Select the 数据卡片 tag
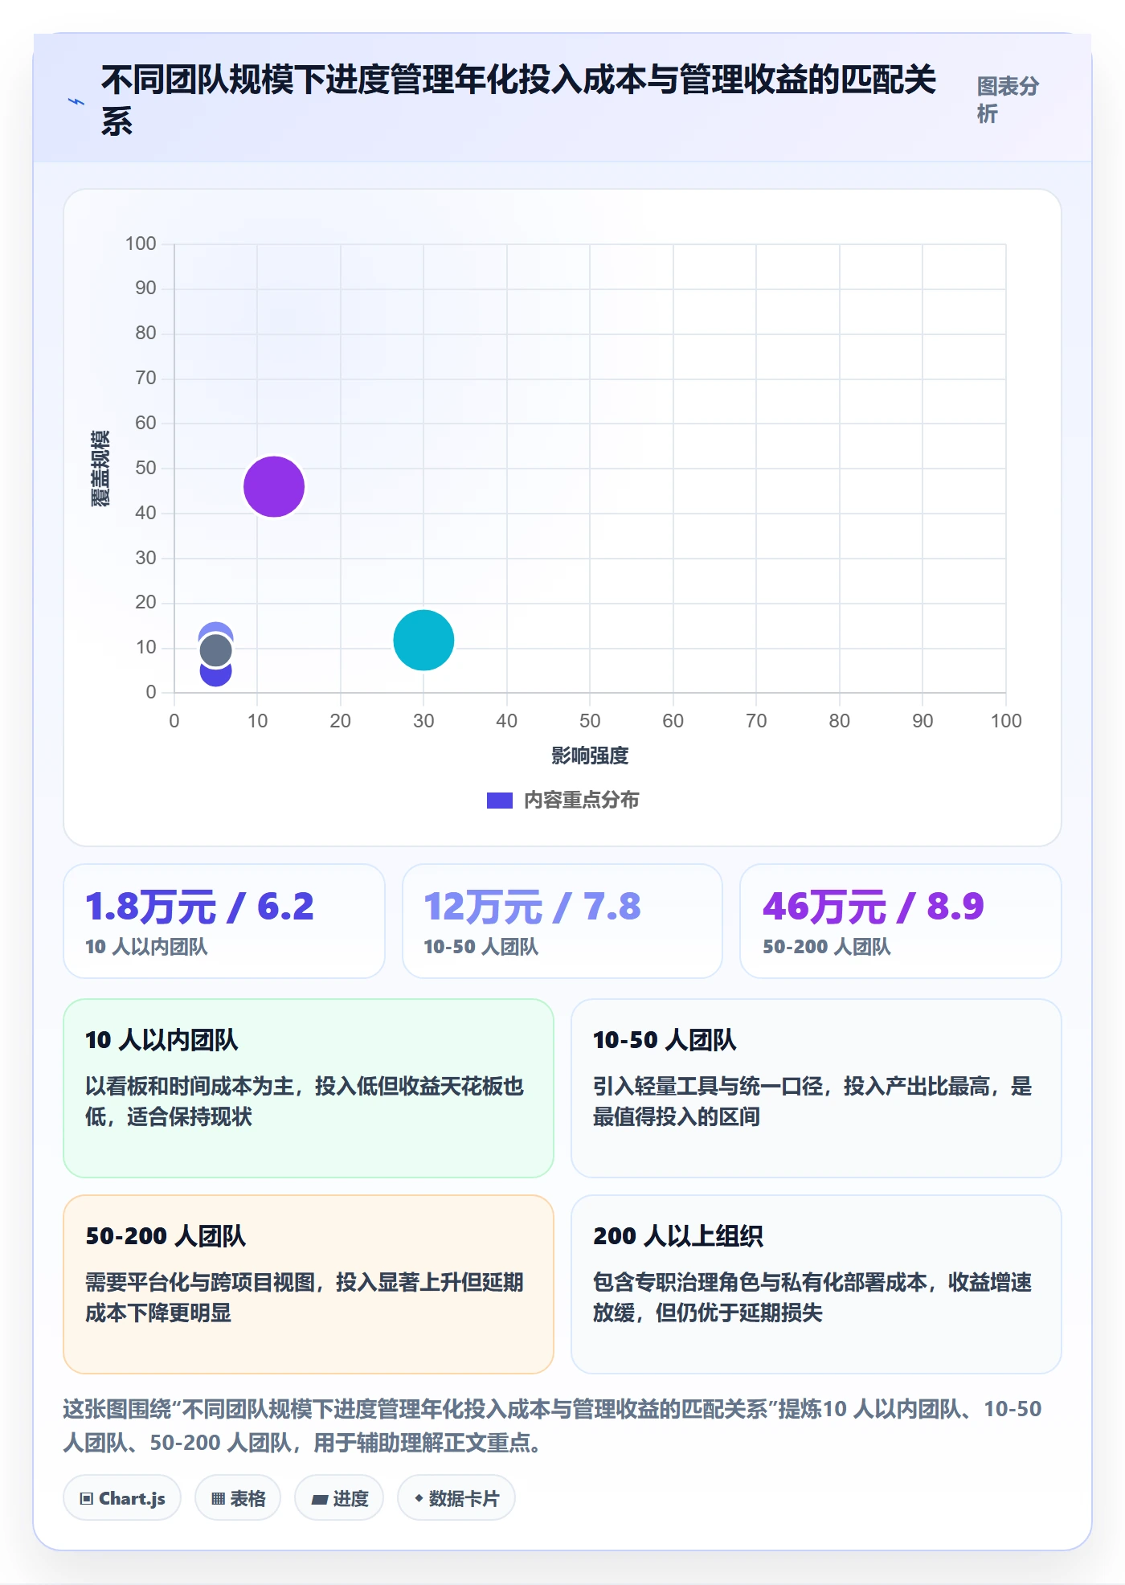Image resolution: width=1125 pixels, height=1585 pixels. [456, 1498]
